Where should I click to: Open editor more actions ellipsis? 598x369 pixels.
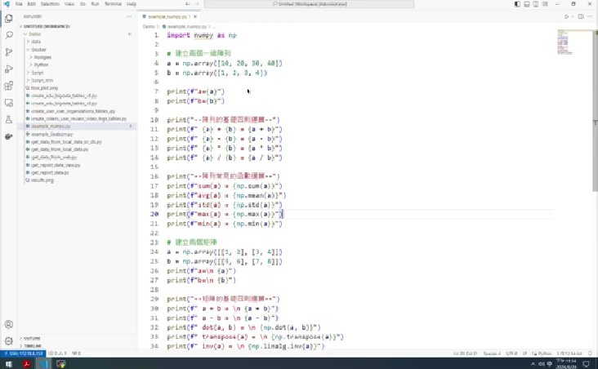tap(591, 17)
